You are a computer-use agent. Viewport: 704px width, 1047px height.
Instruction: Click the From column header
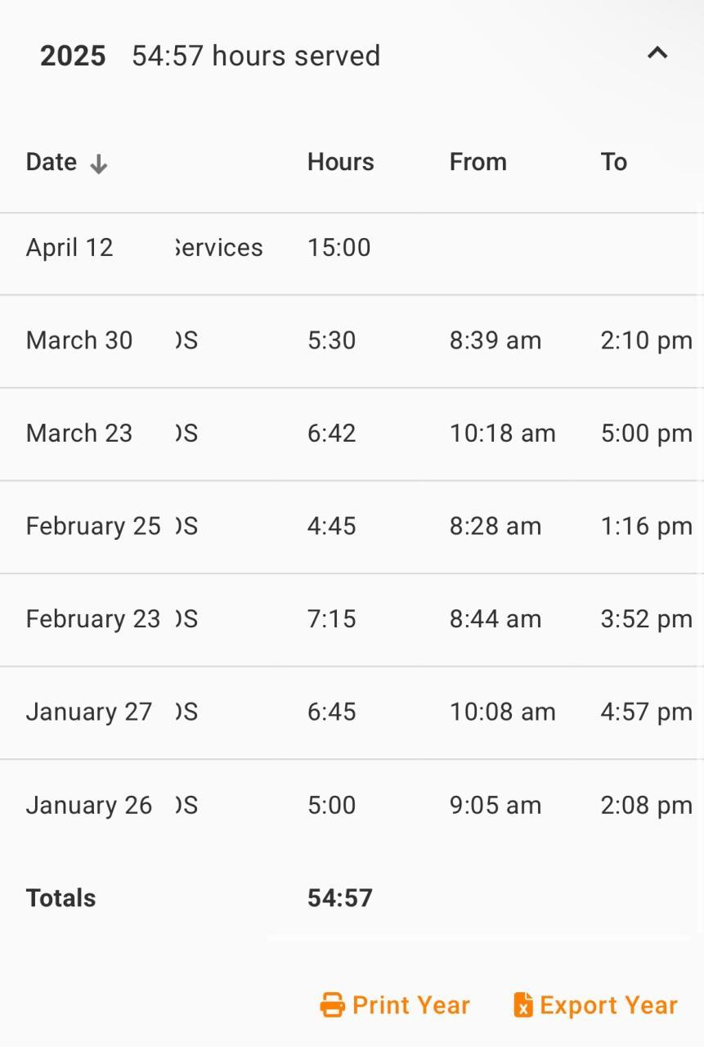478,162
